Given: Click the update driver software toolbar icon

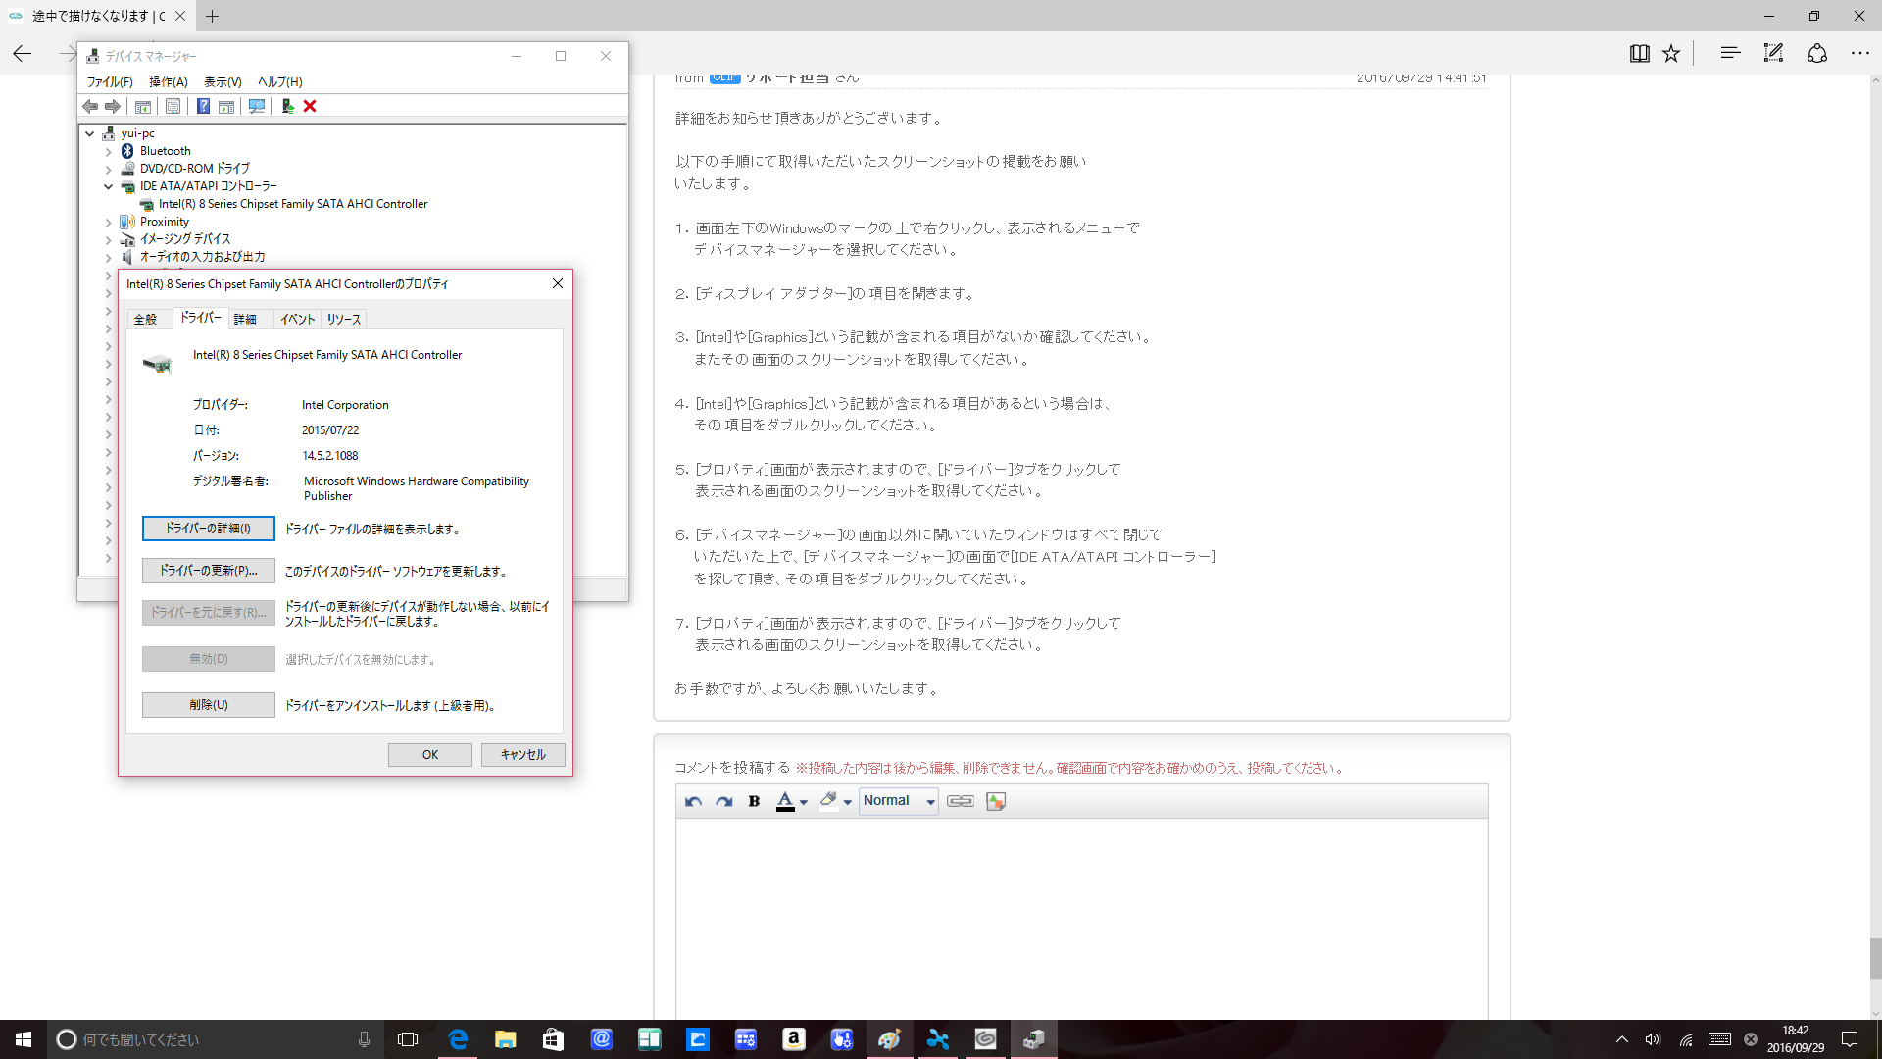Looking at the screenshot, I should 287,106.
